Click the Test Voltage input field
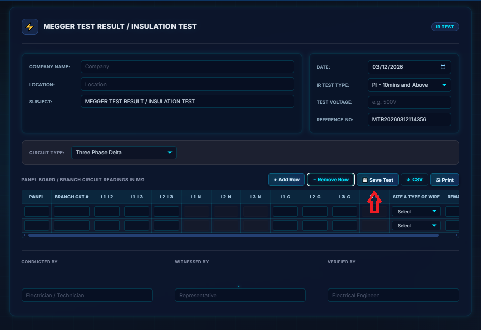481x330 pixels. pos(409,102)
